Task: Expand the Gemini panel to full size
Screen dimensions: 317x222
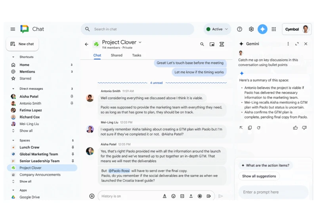Action: point(297,44)
